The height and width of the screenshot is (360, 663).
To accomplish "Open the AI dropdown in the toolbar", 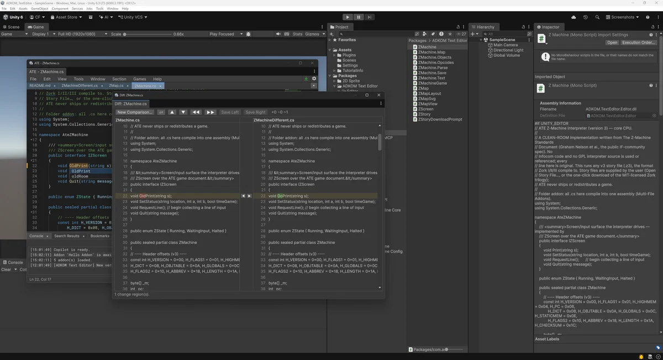I will [106, 17].
